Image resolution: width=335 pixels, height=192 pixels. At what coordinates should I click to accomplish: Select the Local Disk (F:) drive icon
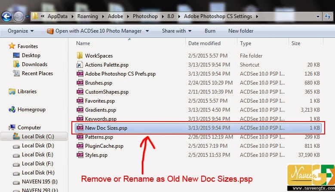tap(16, 165)
